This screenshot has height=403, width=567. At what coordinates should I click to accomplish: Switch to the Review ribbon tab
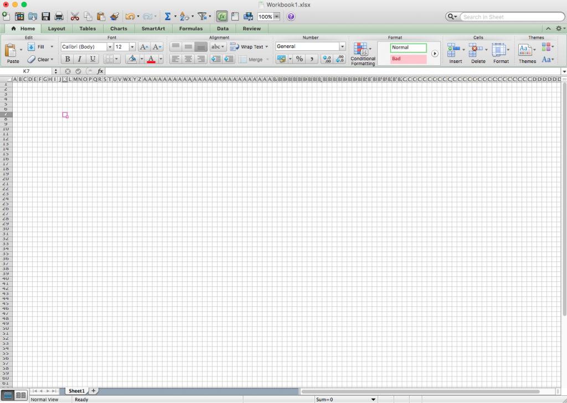pos(252,29)
